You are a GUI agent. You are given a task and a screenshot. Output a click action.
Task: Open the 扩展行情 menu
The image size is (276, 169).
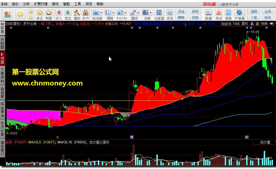point(41,4)
